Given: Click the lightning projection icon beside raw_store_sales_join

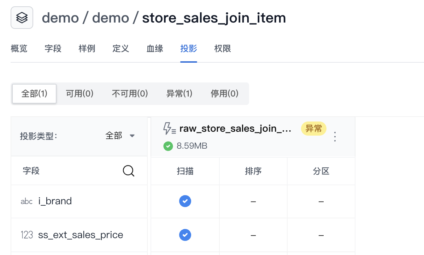Looking at the screenshot, I should point(169,129).
